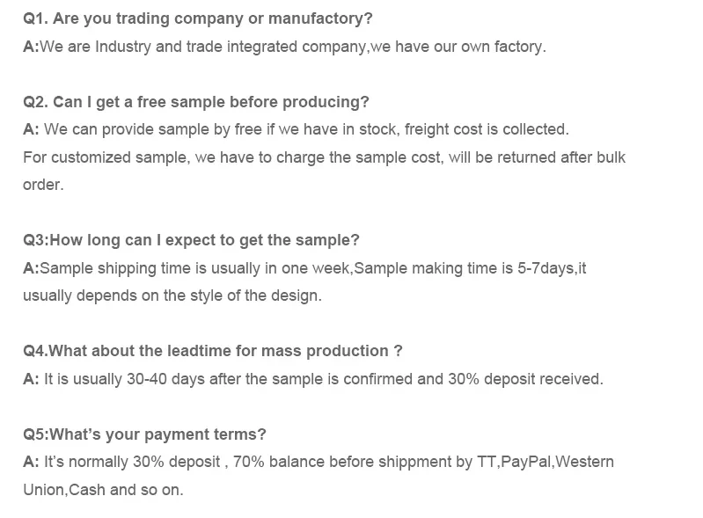The height and width of the screenshot is (518, 703).
Task: Click the line "usually depends on the style of the design"
Action: coord(172,295)
